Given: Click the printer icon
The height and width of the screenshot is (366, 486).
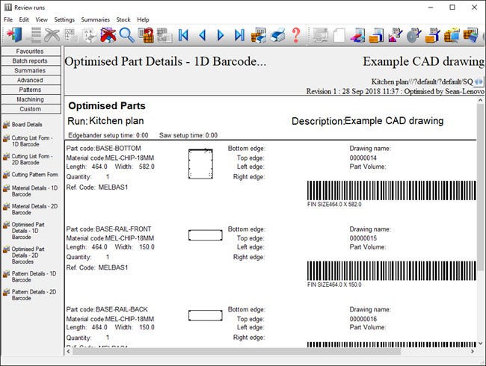Looking at the screenshot, I should point(277,35).
